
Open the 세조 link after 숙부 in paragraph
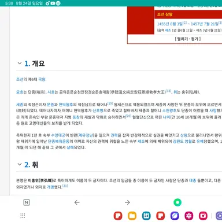tap(141, 142)
